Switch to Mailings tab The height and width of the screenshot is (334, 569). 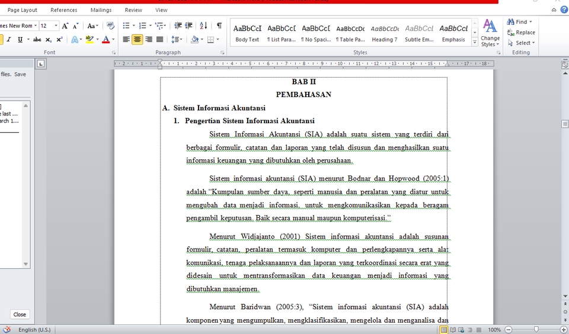pos(101,10)
